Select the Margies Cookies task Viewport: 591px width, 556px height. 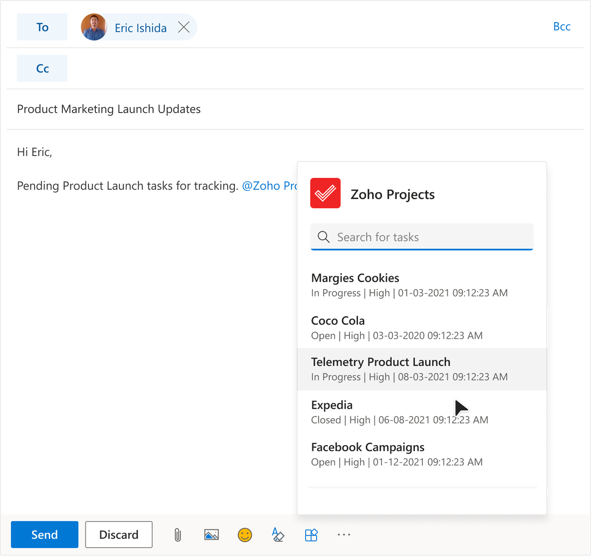tap(409, 285)
